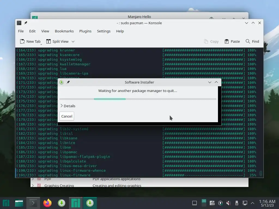The image size is (279, 209).
Task: Maximize the Konsole window
Action: pyautogui.click(x=253, y=23)
